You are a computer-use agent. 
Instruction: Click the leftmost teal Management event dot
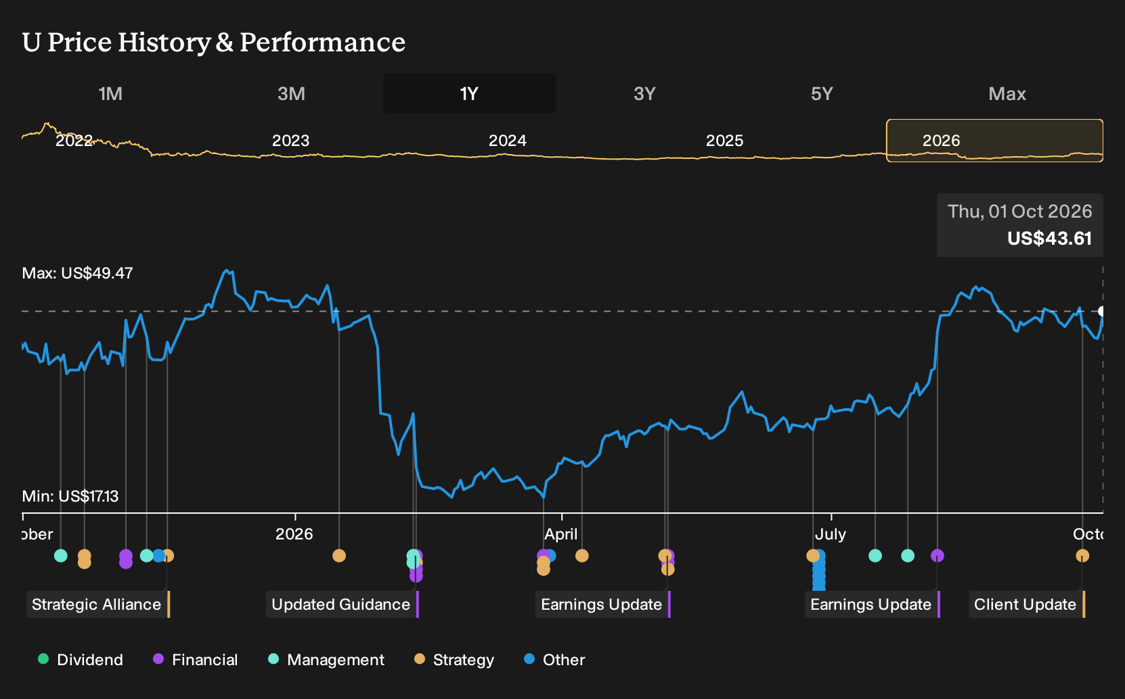(x=61, y=556)
